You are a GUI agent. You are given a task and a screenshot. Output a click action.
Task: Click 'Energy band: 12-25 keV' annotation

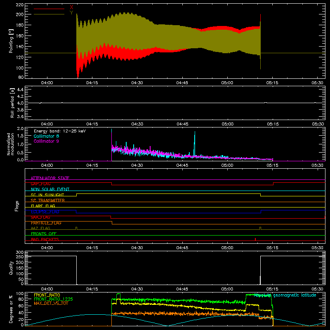60,131
